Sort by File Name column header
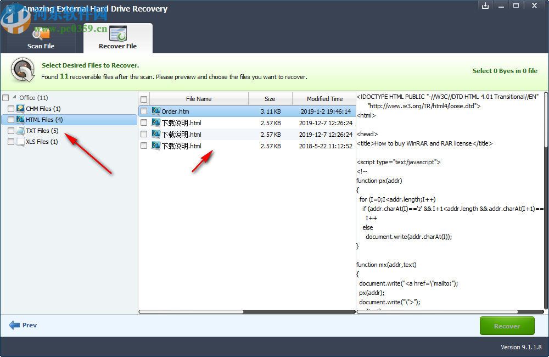 (199, 99)
